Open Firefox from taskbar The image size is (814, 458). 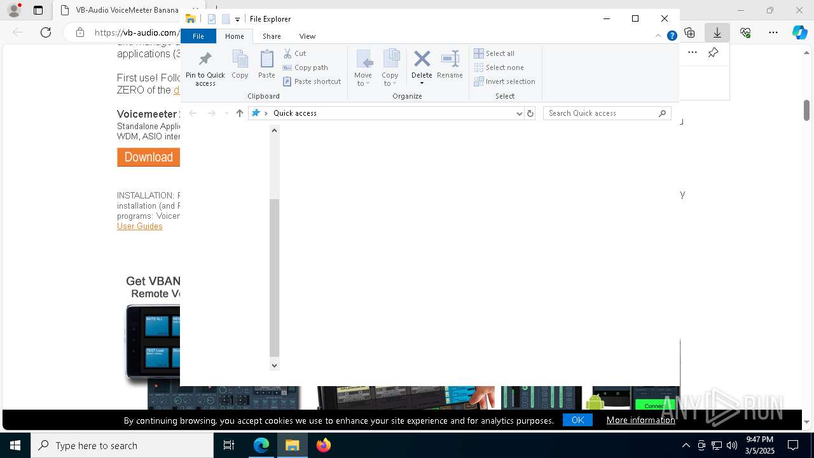click(x=324, y=445)
